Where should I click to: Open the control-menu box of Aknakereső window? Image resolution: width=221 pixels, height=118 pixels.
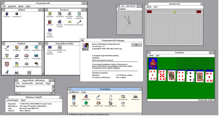147,4
